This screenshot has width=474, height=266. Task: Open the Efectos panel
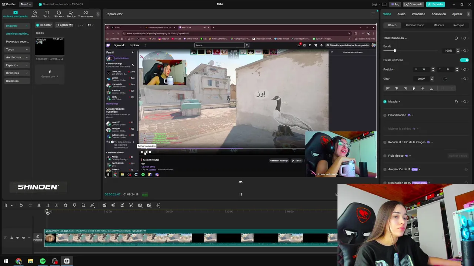(71, 14)
